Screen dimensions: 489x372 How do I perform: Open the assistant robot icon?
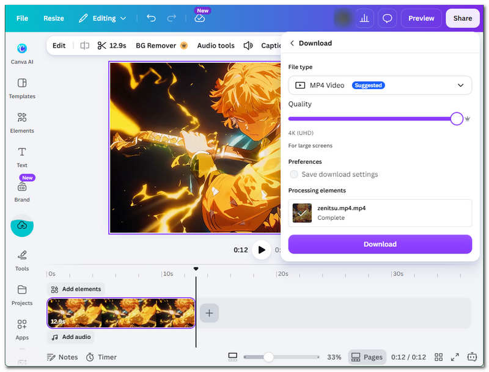[472, 357]
